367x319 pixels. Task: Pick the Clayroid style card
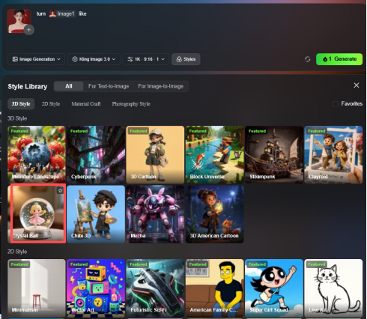pos(333,154)
